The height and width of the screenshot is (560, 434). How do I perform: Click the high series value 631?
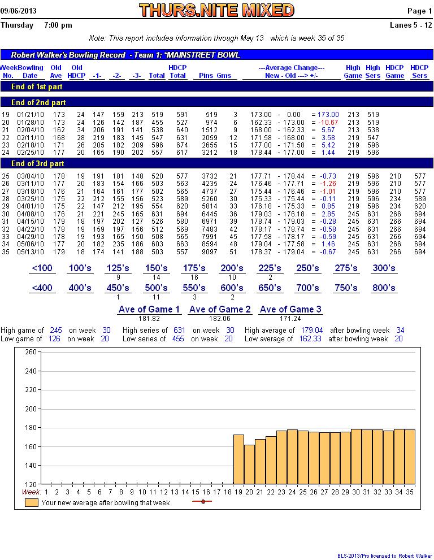(x=179, y=331)
